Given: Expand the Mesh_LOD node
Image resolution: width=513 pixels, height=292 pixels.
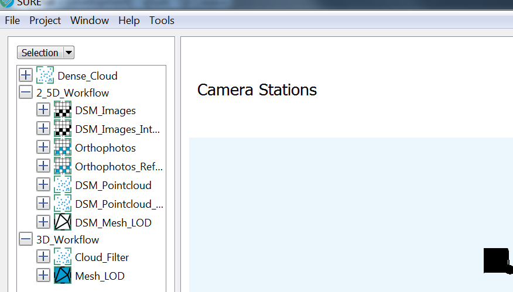Looking at the screenshot, I should 43,276.
